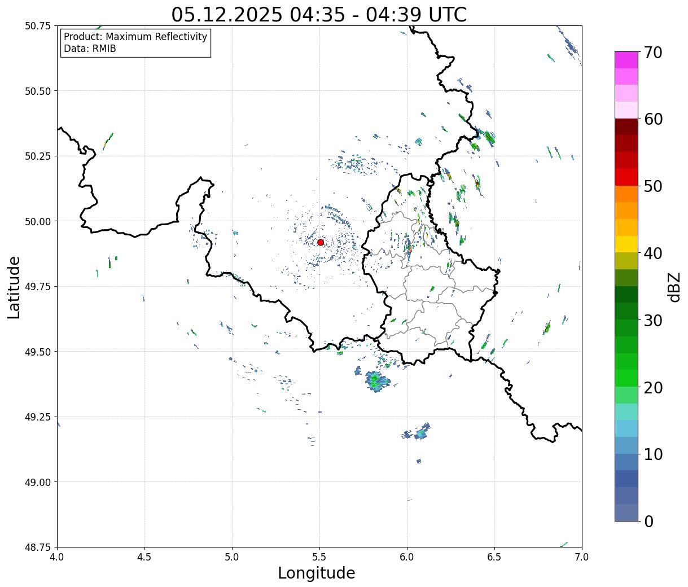Click the 50.75 latitude tick label

(38, 26)
